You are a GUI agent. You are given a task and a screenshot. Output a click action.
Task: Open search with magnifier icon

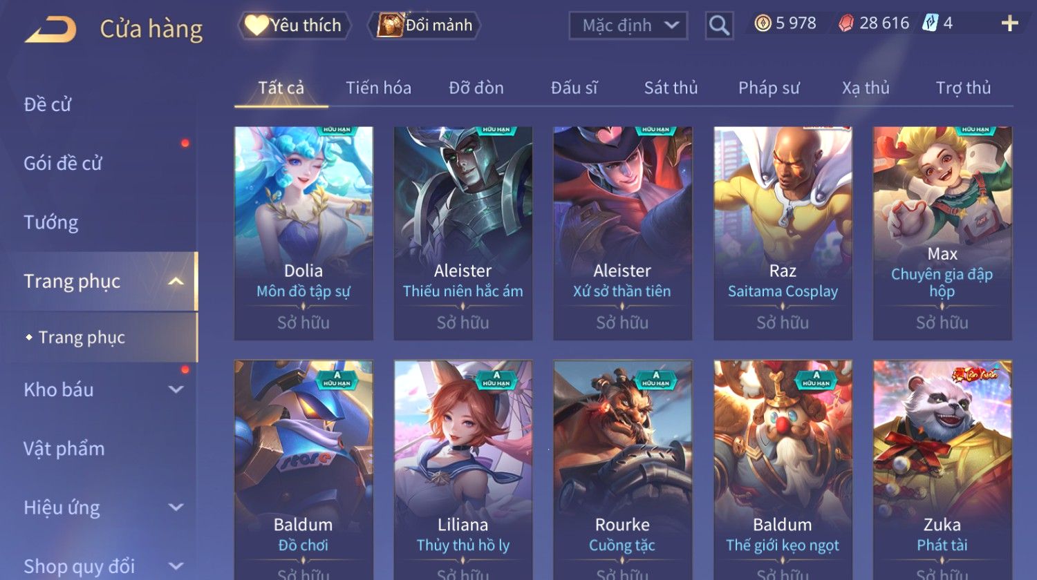click(x=719, y=26)
